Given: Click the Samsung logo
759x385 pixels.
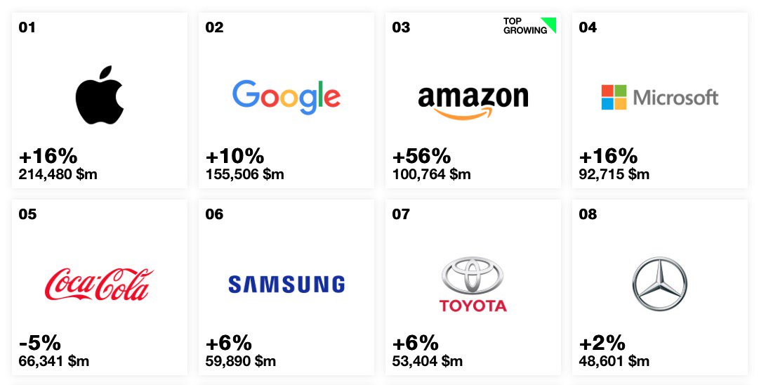Looking at the screenshot, I should point(286,284).
